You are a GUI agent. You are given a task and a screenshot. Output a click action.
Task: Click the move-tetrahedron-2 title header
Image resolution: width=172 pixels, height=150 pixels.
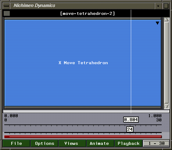coord(88,14)
